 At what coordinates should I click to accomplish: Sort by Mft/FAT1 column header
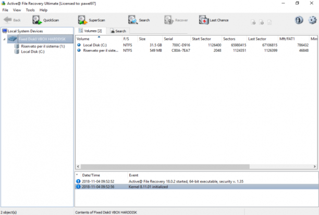click(x=293, y=39)
